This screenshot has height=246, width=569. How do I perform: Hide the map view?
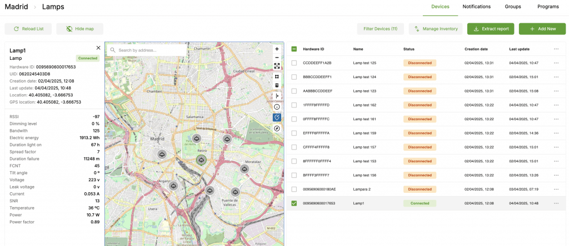tap(80, 29)
